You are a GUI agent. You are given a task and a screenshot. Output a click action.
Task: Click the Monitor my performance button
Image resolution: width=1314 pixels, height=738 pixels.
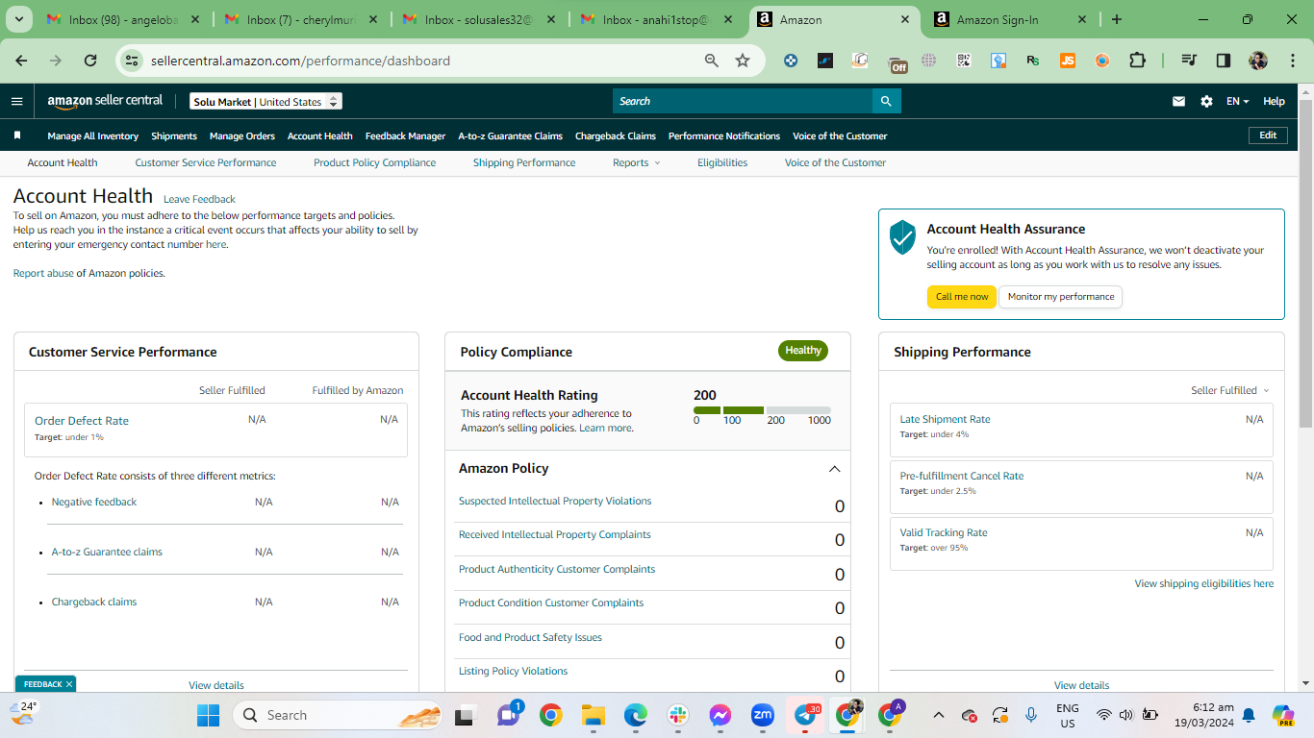tap(1061, 297)
